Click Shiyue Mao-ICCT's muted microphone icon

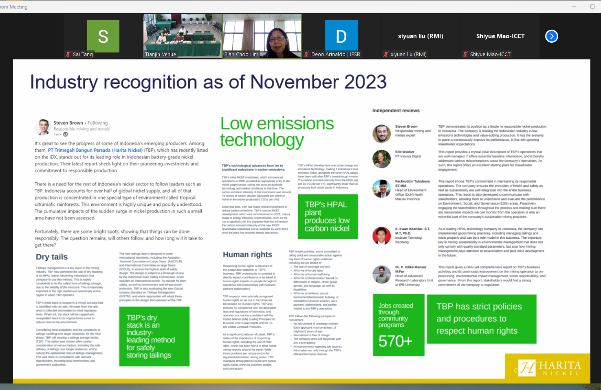(x=465, y=54)
